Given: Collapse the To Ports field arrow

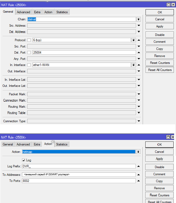Looking at the screenshot, I should 139,181.
